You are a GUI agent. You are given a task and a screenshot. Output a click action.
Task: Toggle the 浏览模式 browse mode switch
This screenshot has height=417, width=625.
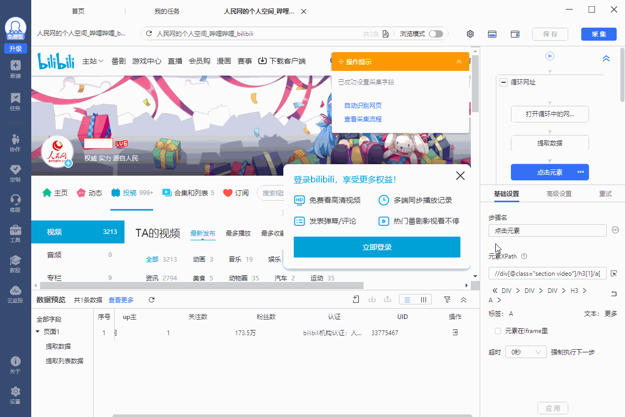(436, 34)
